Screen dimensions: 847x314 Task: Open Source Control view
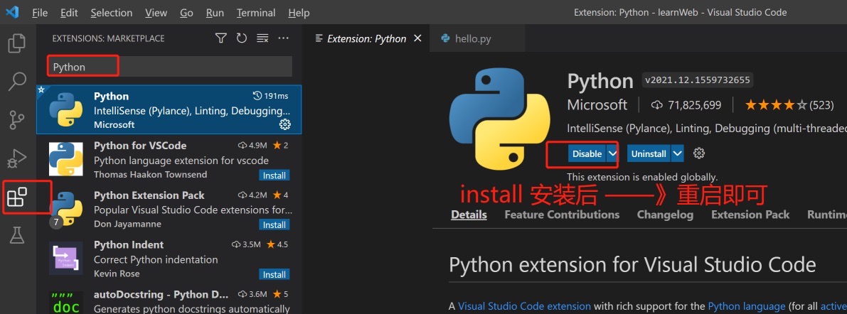(17, 120)
